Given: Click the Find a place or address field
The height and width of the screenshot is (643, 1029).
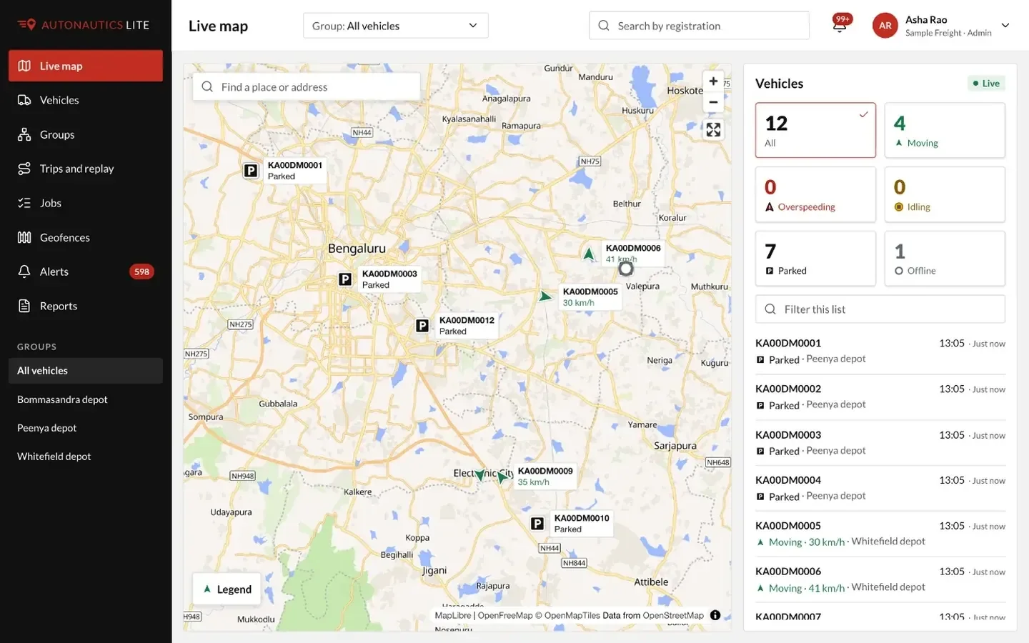Looking at the screenshot, I should 307,86.
